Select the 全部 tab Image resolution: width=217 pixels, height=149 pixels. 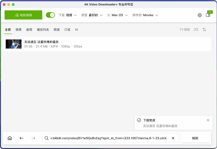pos(8,30)
